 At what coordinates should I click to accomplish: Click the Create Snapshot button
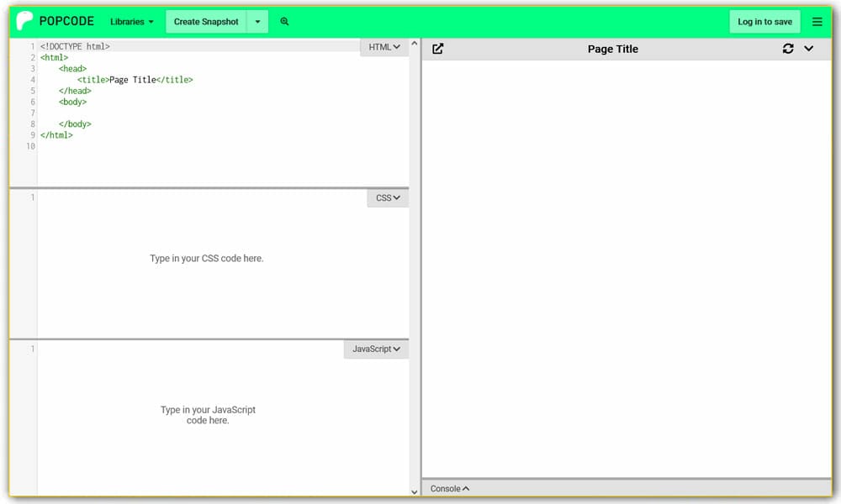(206, 22)
